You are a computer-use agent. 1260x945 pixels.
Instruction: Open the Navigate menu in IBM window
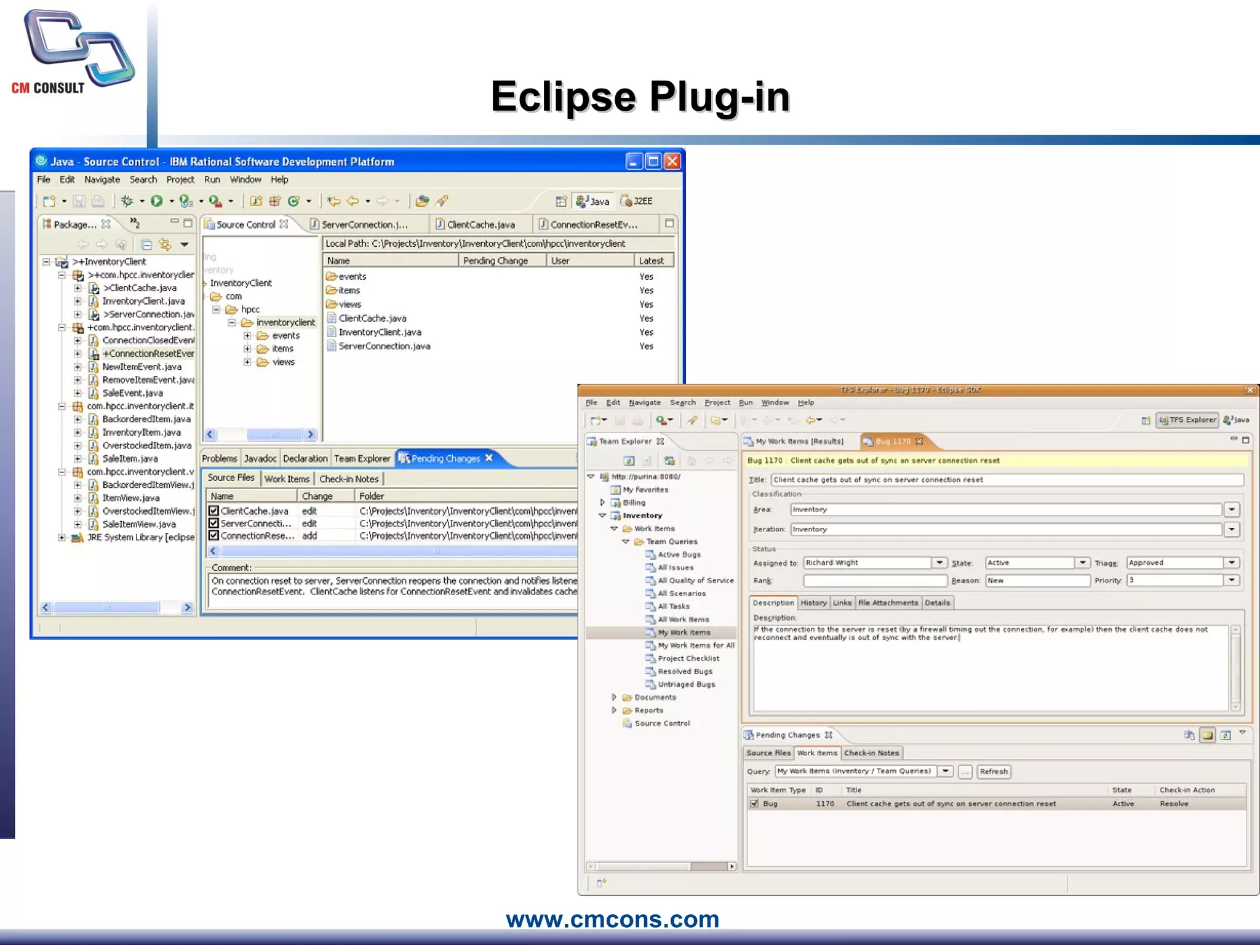pos(102,180)
